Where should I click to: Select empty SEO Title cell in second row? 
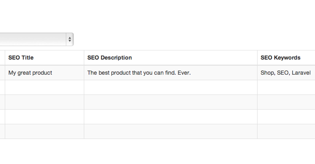pyautogui.click(x=44, y=87)
